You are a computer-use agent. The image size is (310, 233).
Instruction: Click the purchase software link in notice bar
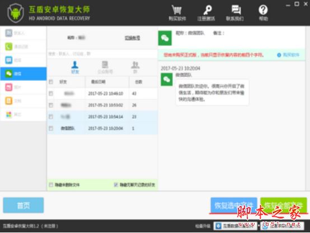point(291,55)
